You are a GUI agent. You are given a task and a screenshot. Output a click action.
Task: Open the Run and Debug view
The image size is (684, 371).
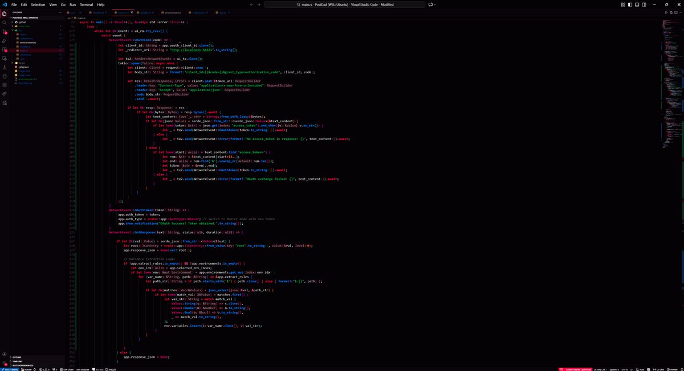coord(5,41)
